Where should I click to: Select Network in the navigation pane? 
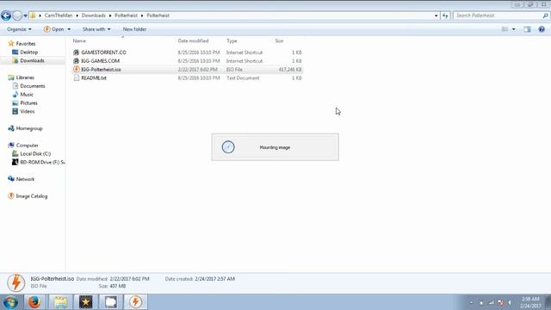coord(25,179)
